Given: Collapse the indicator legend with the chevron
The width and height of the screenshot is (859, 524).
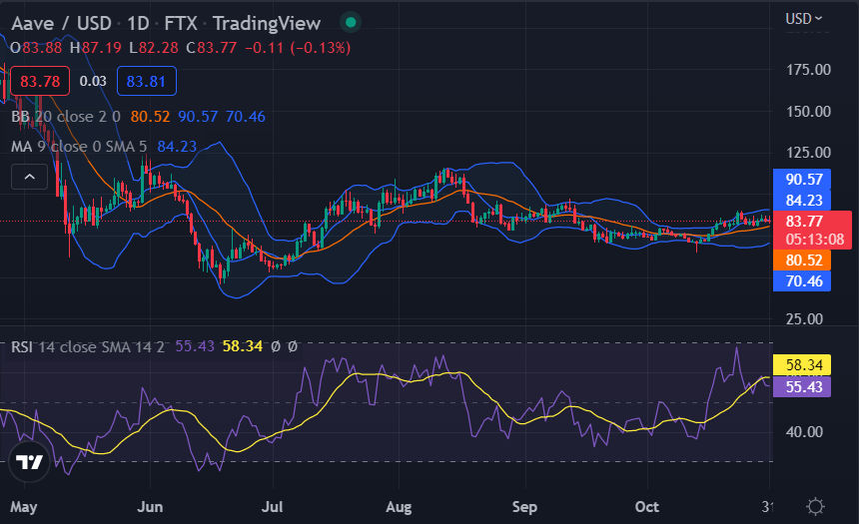Looking at the screenshot, I should (x=30, y=177).
